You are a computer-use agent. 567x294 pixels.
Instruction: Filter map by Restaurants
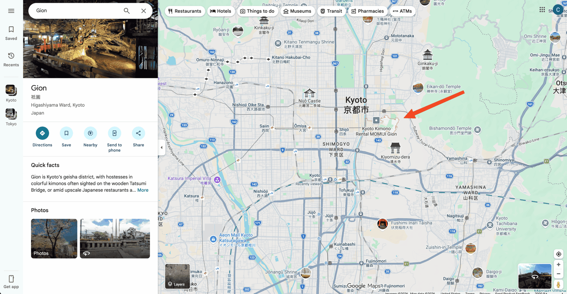185,11
